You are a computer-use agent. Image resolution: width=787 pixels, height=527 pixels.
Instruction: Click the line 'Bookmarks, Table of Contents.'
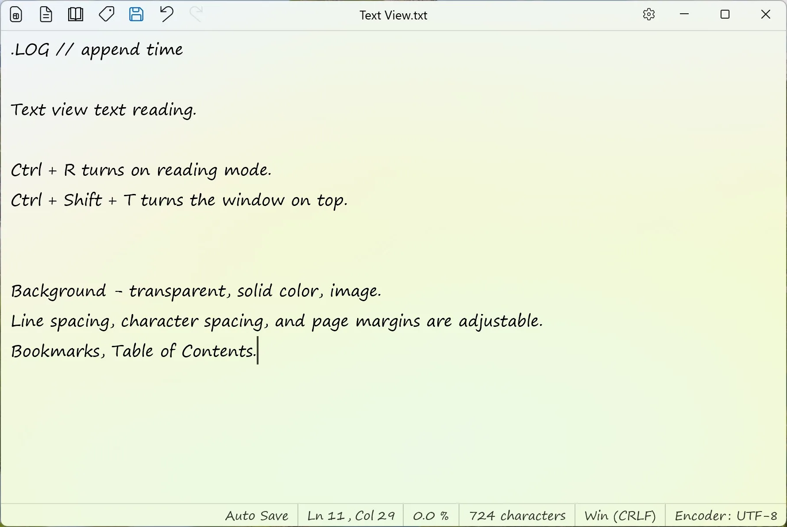tap(134, 351)
